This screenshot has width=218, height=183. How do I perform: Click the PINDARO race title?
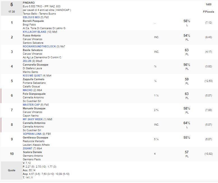point(29,3)
